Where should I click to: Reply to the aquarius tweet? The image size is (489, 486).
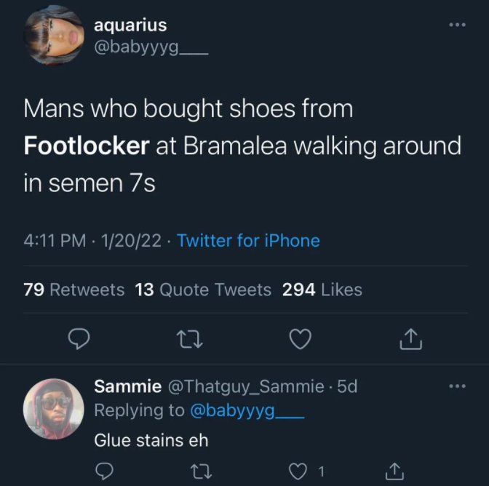tap(79, 338)
